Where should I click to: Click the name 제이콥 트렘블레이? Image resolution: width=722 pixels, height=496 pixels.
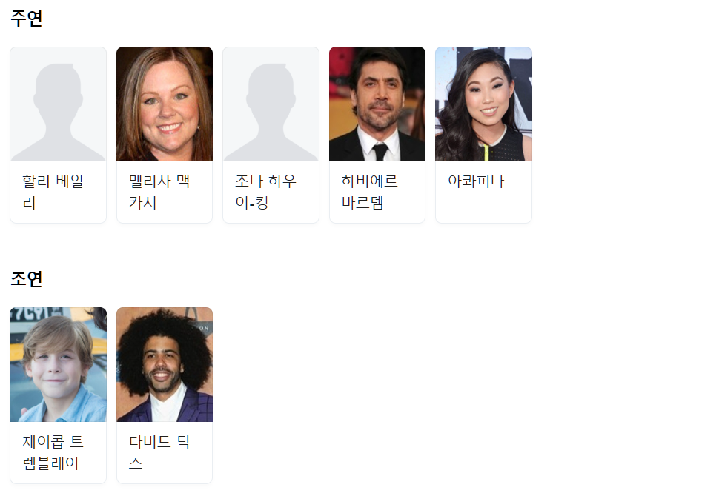53,452
